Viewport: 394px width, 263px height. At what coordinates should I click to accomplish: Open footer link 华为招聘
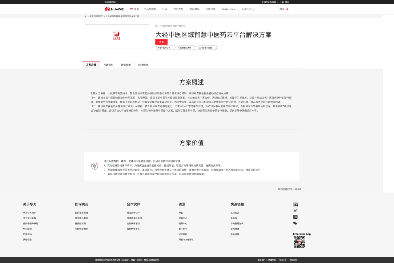pyautogui.click(x=235, y=234)
